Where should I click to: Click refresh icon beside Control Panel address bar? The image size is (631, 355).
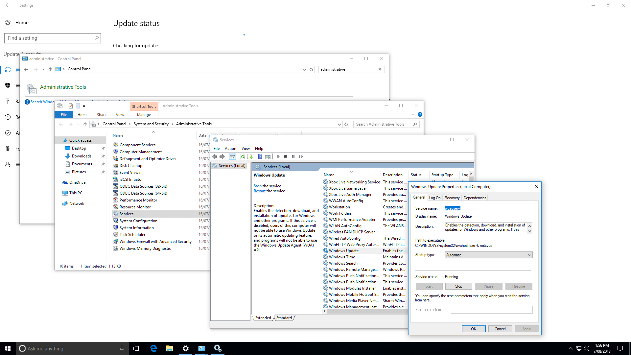click(x=311, y=69)
